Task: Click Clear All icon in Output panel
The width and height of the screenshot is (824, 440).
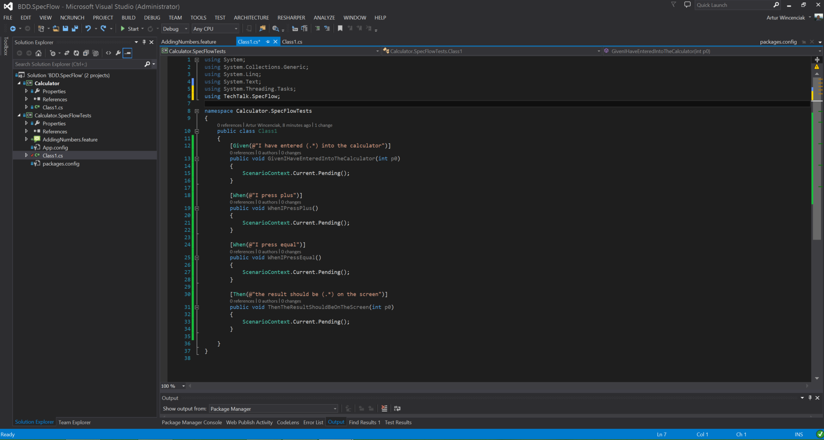Action: [x=384, y=409]
